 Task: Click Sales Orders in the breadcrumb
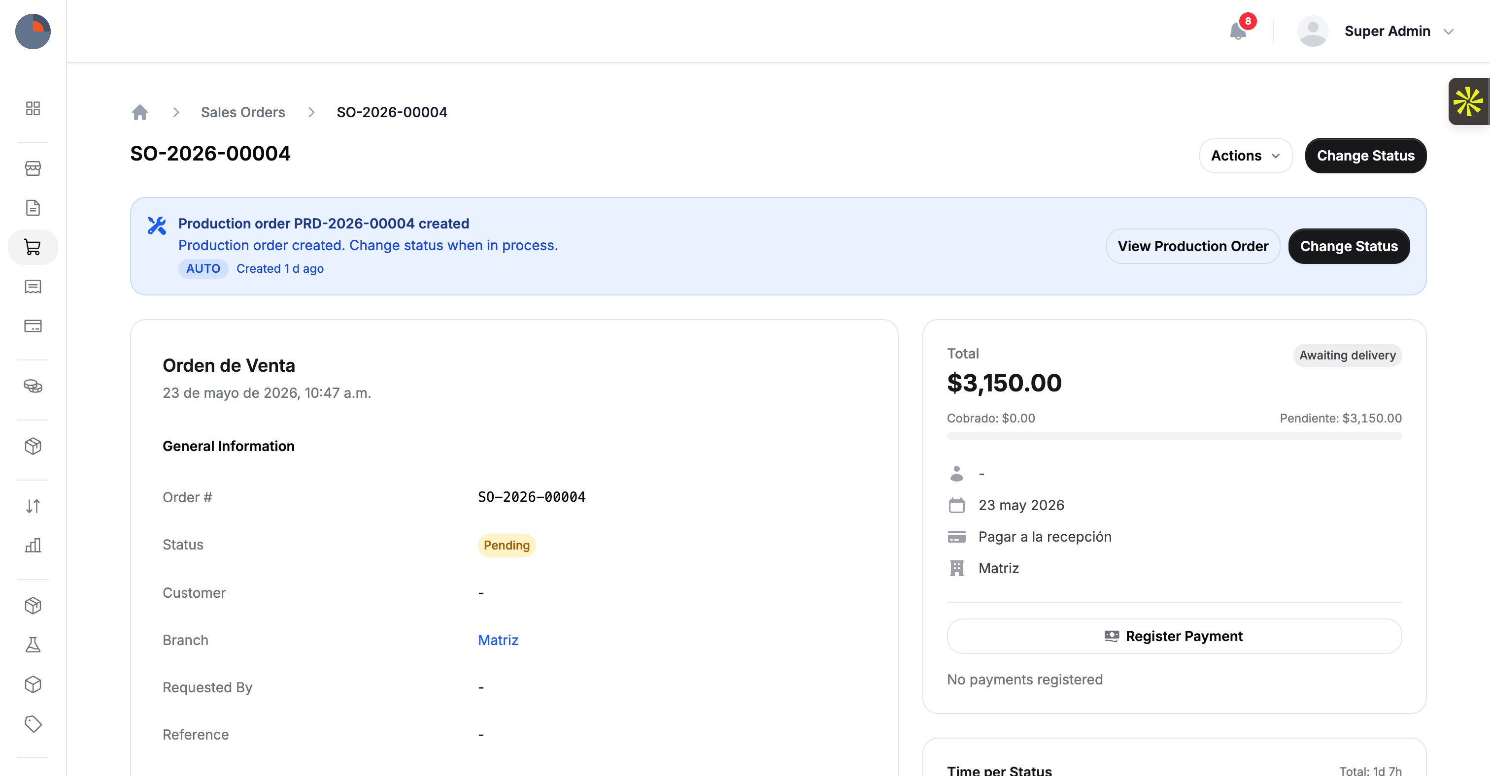point(243,112)
